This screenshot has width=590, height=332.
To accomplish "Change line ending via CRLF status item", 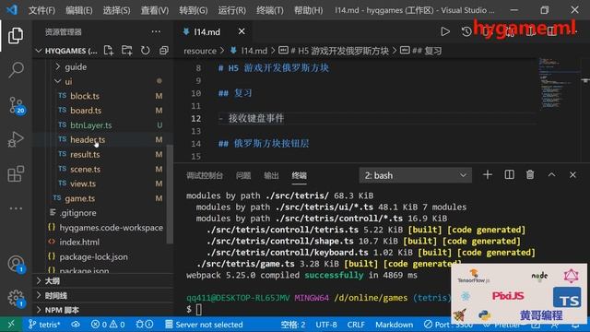I will point(356,324).
